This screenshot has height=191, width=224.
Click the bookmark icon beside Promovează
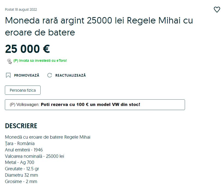tap(8, 75)
